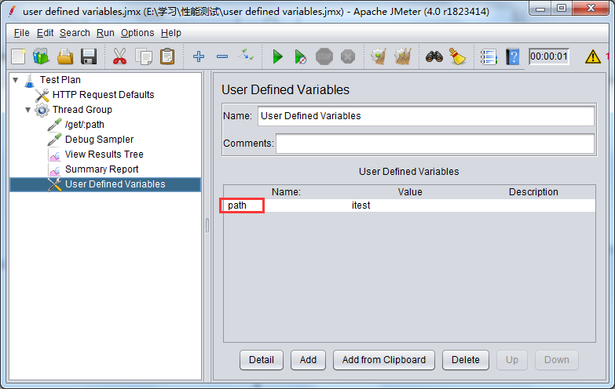Select the Test Plan tree item
This screenshot has height=389, width=615.
60,80
